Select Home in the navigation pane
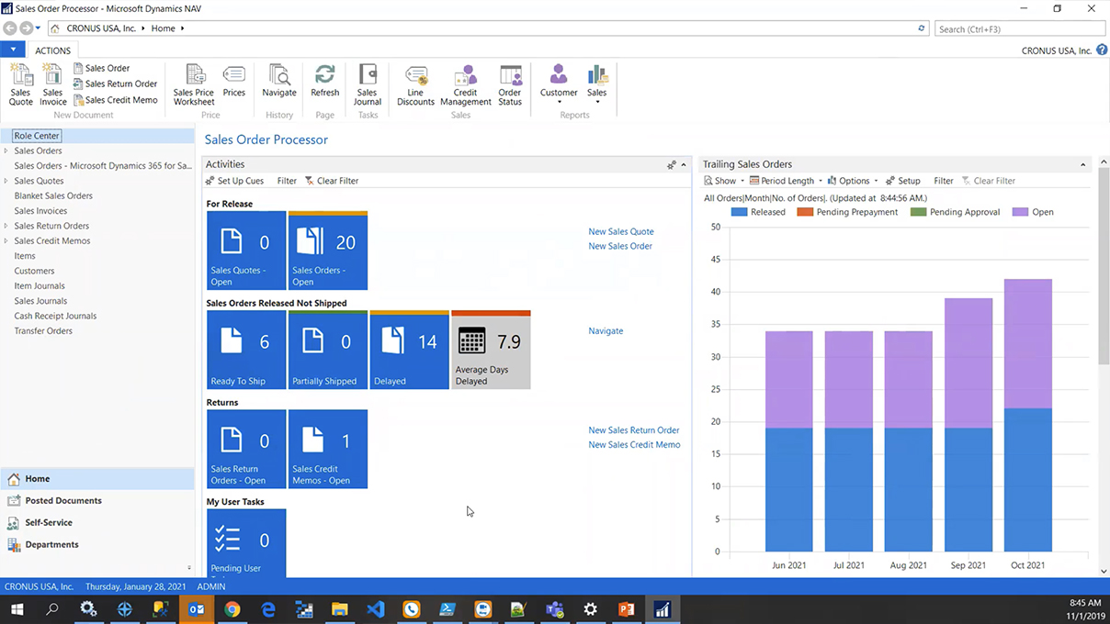This screenshot has width=1110, height=624. 38,478
